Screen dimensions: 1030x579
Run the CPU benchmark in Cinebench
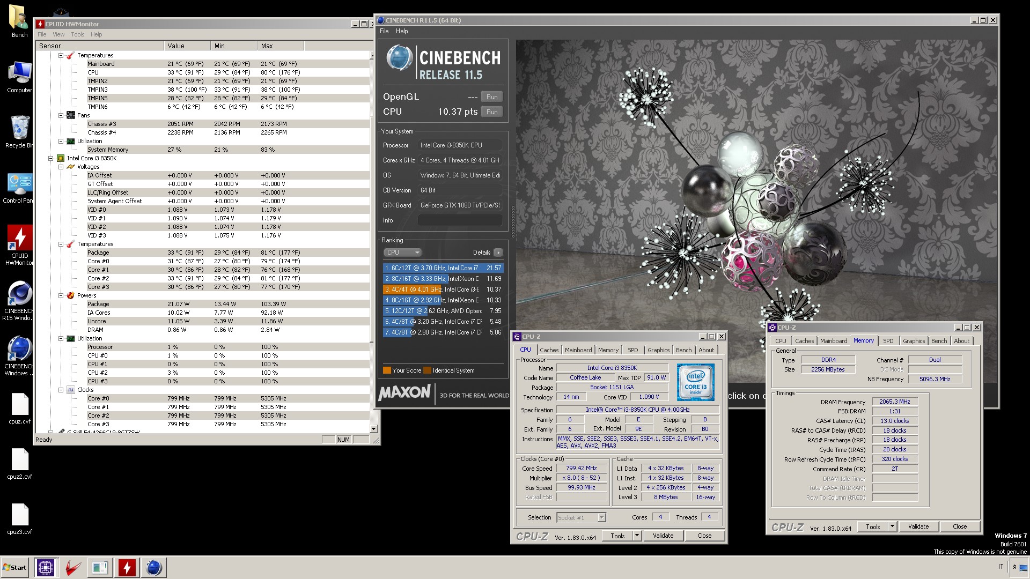492,112
